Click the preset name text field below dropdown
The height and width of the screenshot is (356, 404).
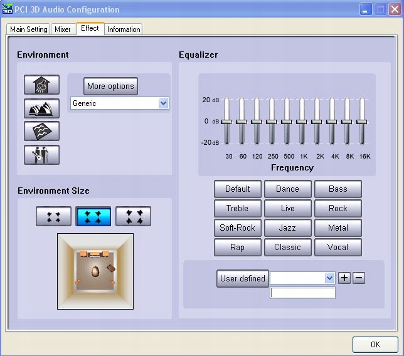click(302, 293)
